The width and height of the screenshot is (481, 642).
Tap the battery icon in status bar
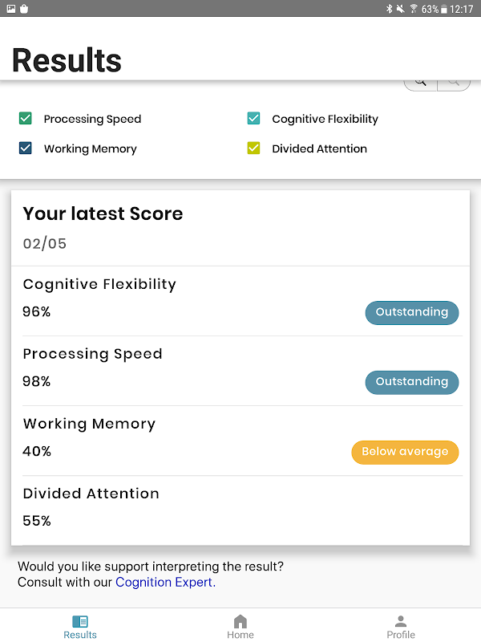tap(444, 10)
